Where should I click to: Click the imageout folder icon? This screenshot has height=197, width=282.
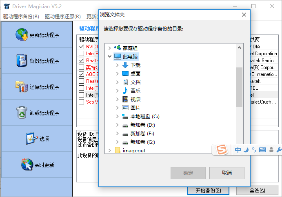tap(118, 150)
